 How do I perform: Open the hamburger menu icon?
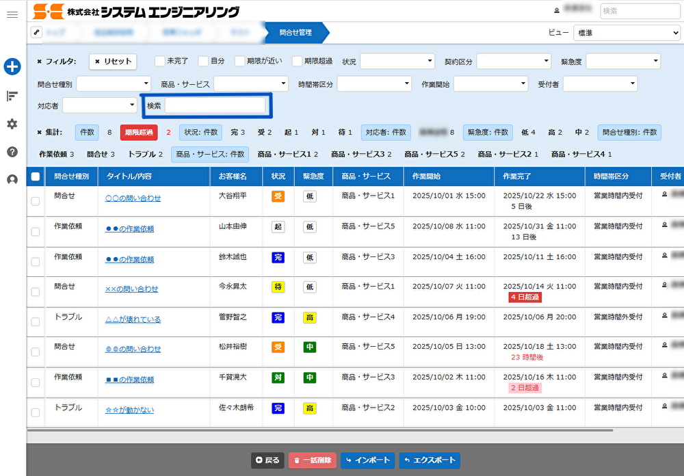pos(12,14)
